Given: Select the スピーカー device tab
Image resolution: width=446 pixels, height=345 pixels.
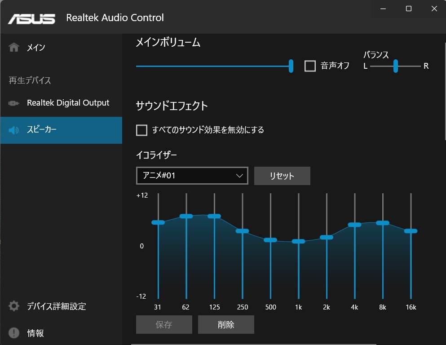Looking at the screenshot, I should pos(61,130).
